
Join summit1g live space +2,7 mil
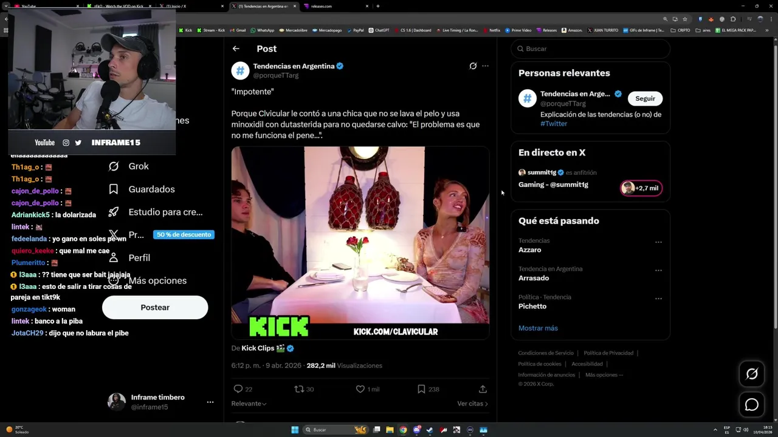[641, 188]
